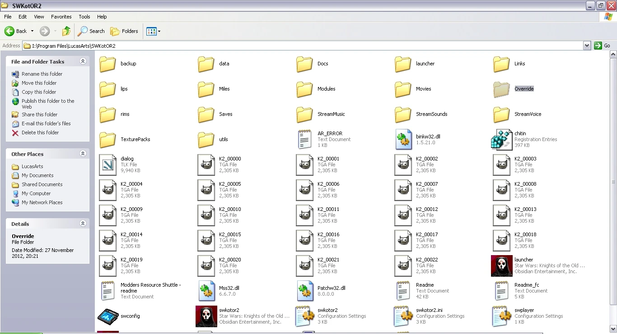The height and width of the screenshot is (334, 617).
Task: Select the Override folder icon
Action: (501, 89)
